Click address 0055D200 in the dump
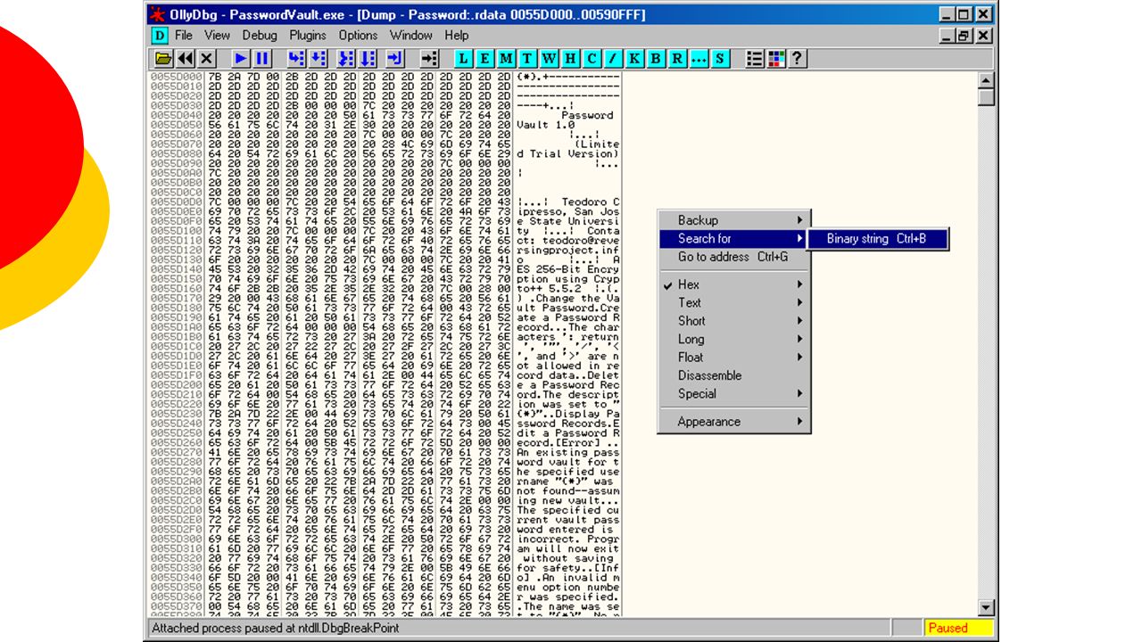The height and width of the screenshot is (642, 1142). [177, 384]
